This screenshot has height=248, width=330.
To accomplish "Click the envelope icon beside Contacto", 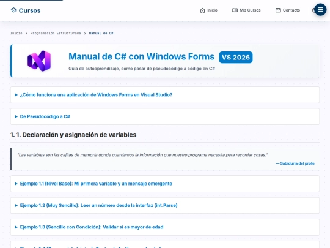I will click(278, 10).
